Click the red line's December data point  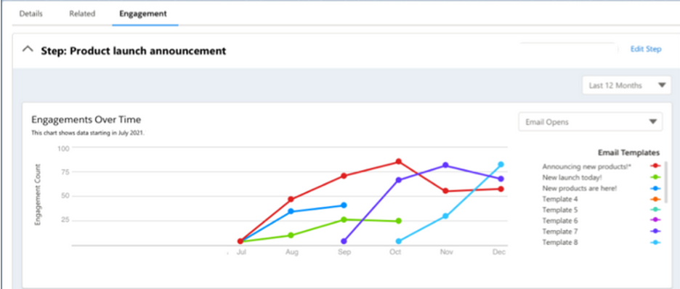click(501, 189)
